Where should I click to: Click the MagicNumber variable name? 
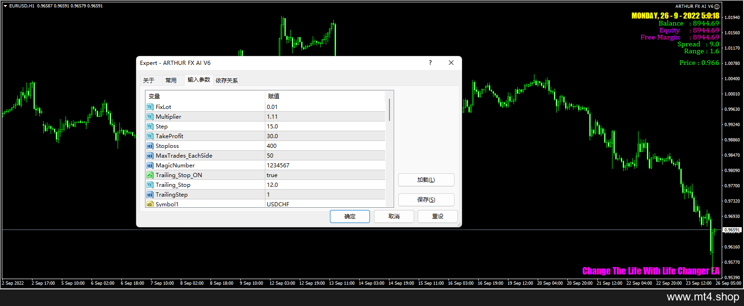tap(175, 166)
